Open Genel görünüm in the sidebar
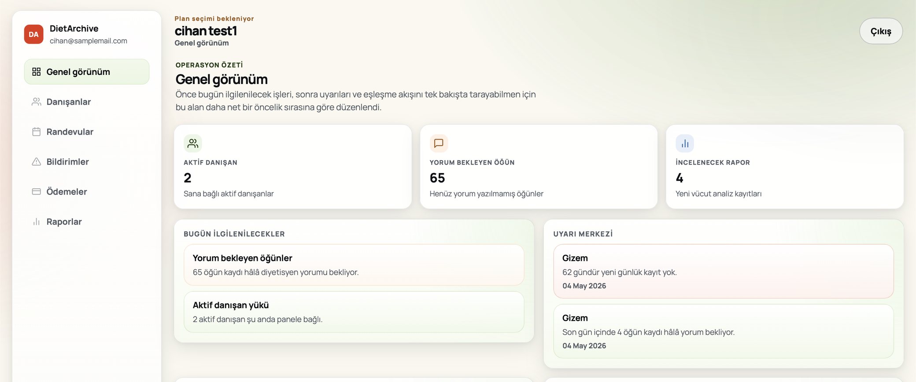This screenshot has width=916, height=382. point(87,72)
